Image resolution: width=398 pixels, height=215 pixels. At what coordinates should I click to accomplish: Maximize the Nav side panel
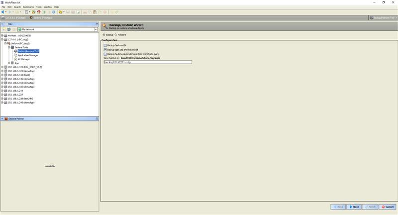97,24
